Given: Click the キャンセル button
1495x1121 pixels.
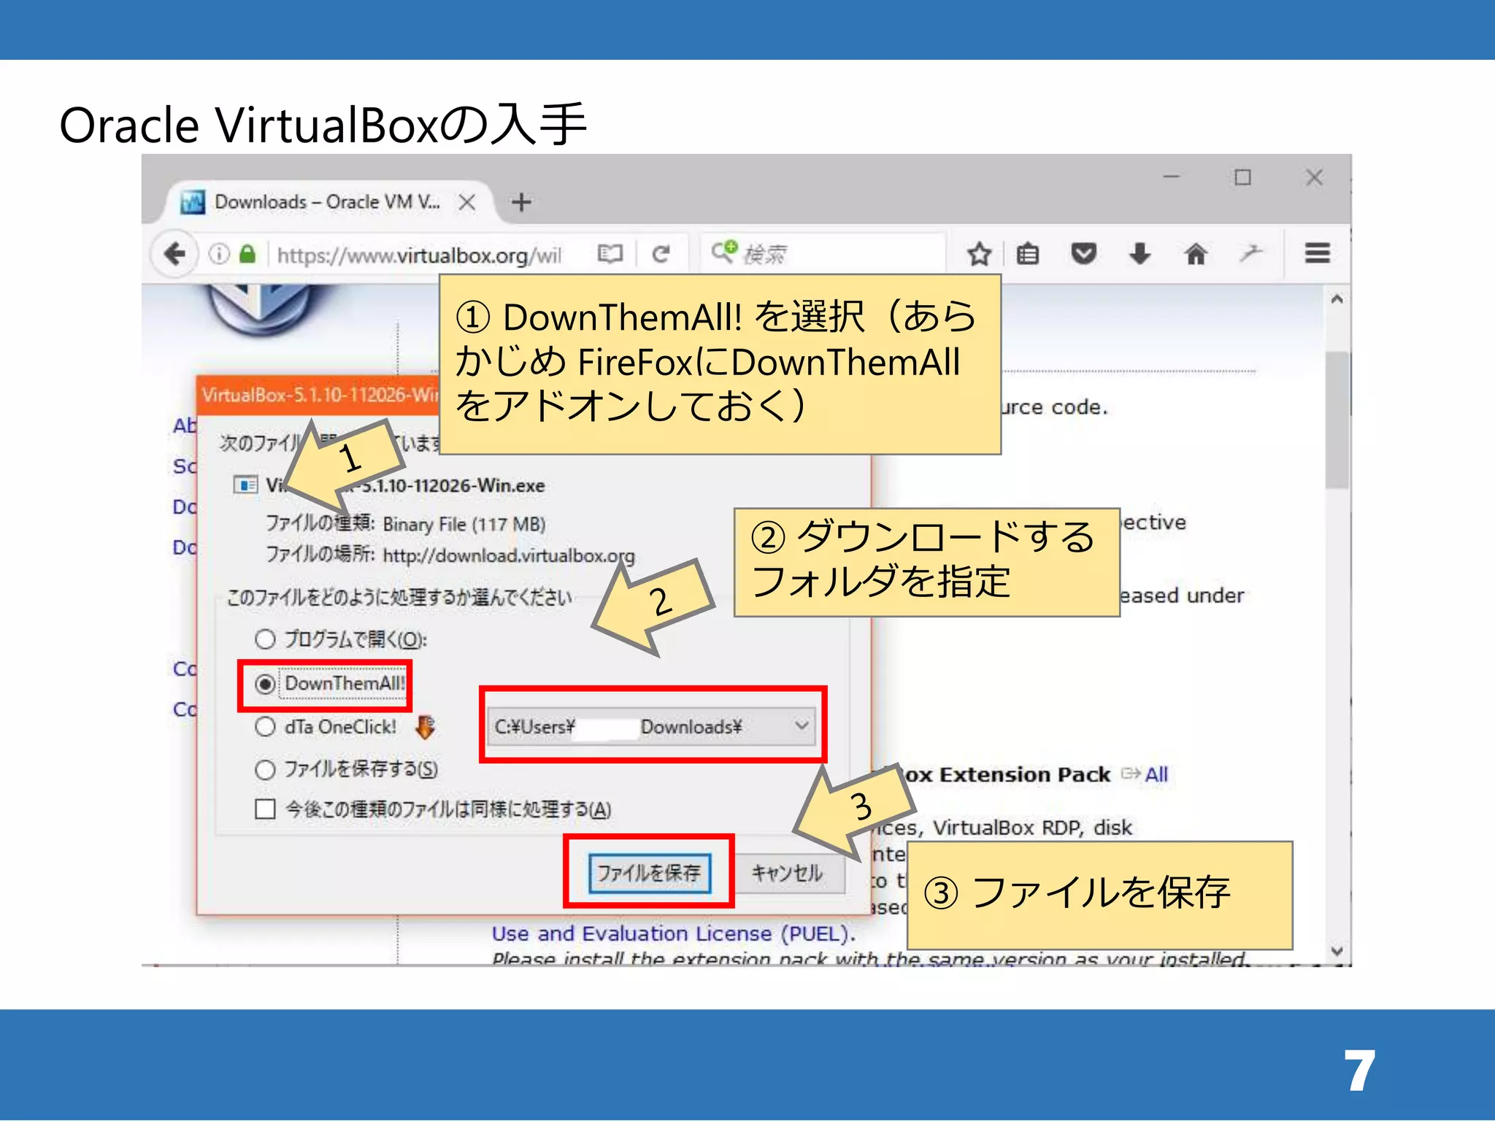Looking at the screenshot, I should pos(787,873).
